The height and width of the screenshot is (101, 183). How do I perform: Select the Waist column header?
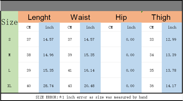coord(80,17)
